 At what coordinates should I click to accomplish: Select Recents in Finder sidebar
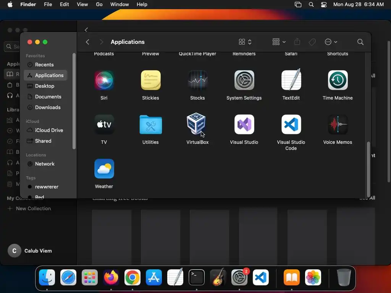[x=45, y=64]
